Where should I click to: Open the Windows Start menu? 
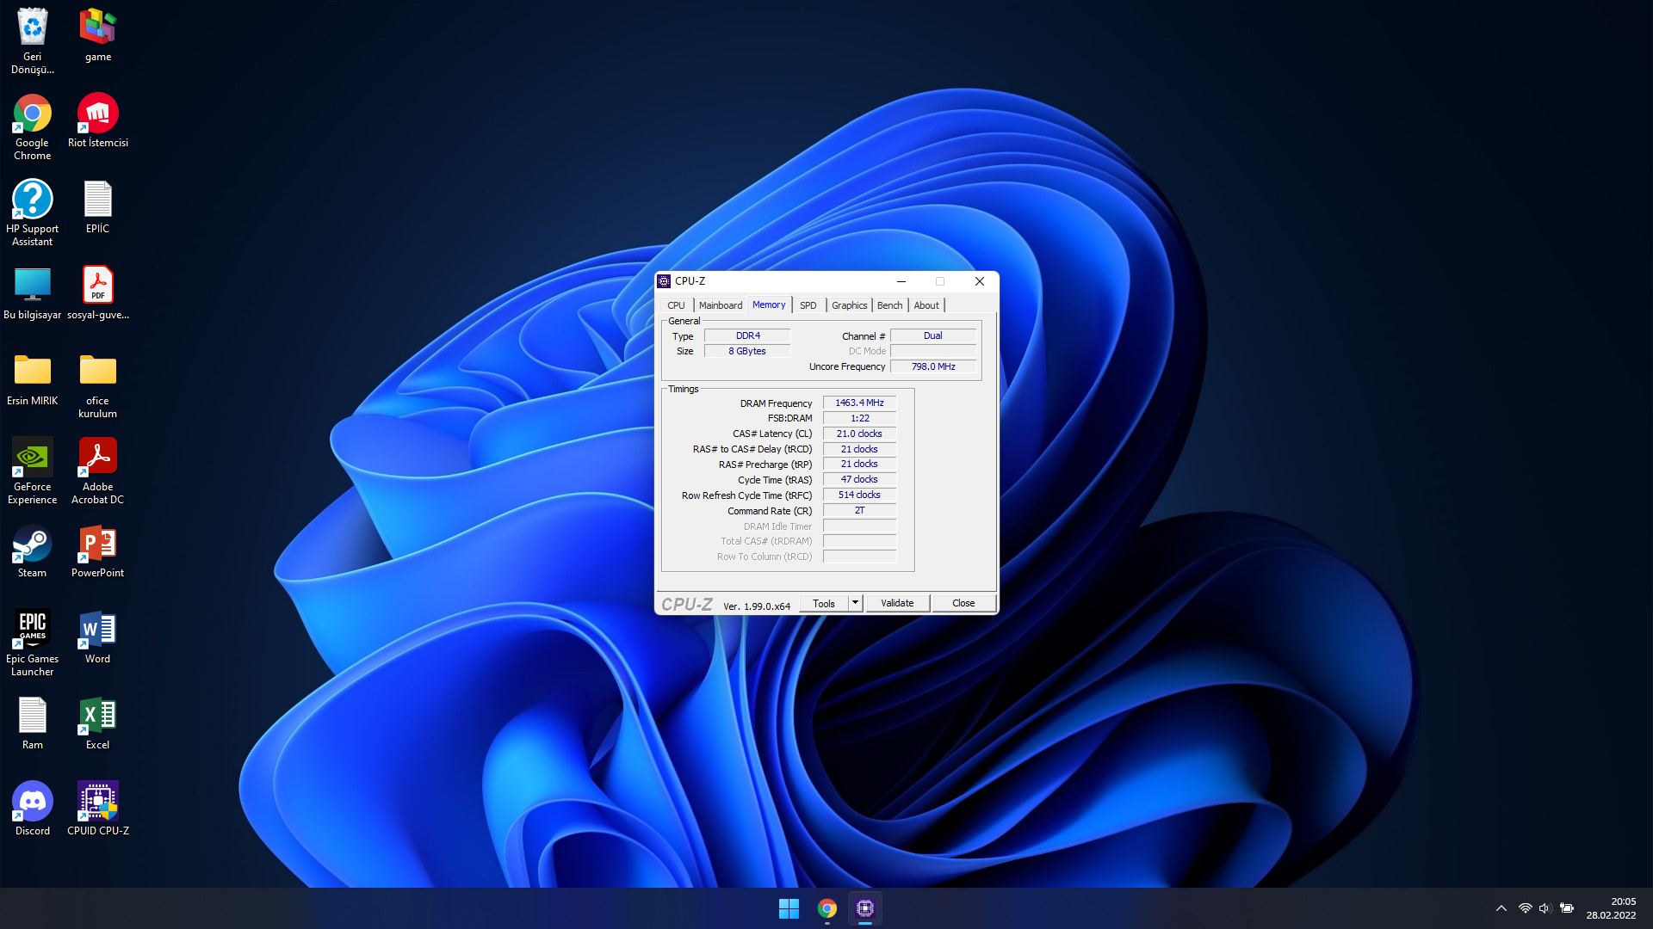pos(788,908)
